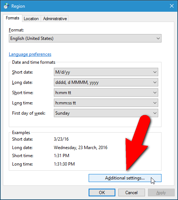Click the Region title text
This screenshot has width=178, height=200.
[18, 6]
